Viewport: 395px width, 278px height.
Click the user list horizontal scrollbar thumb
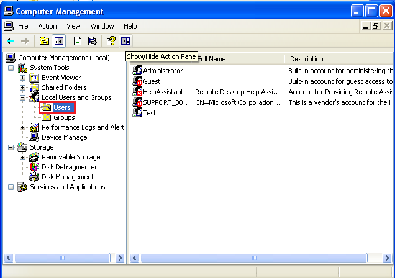pos(253,258)
